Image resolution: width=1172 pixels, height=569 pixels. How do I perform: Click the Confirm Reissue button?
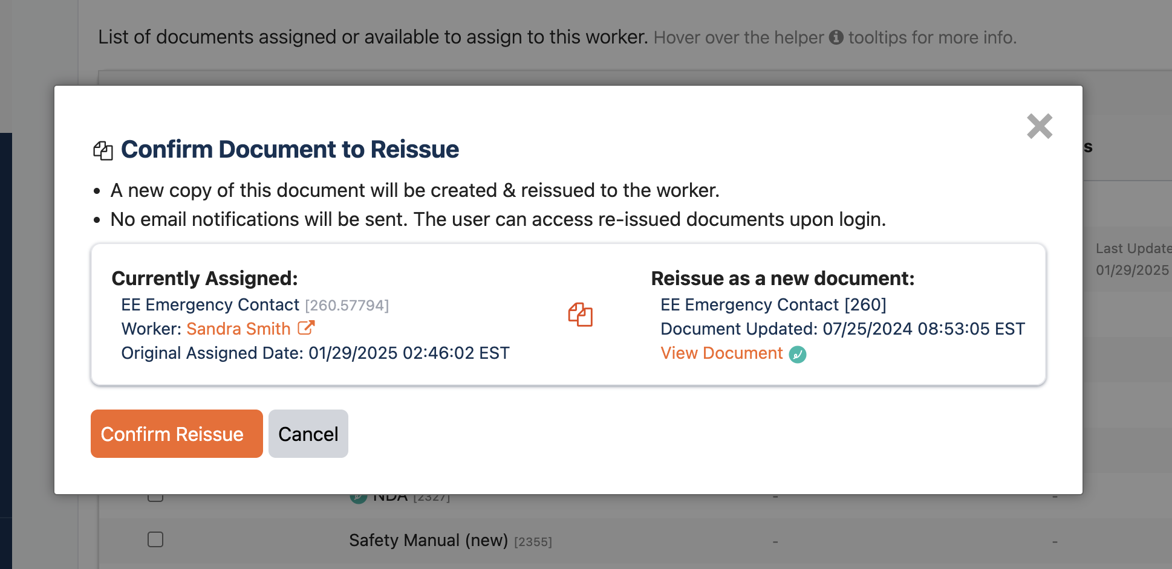(x=177, y=434)
